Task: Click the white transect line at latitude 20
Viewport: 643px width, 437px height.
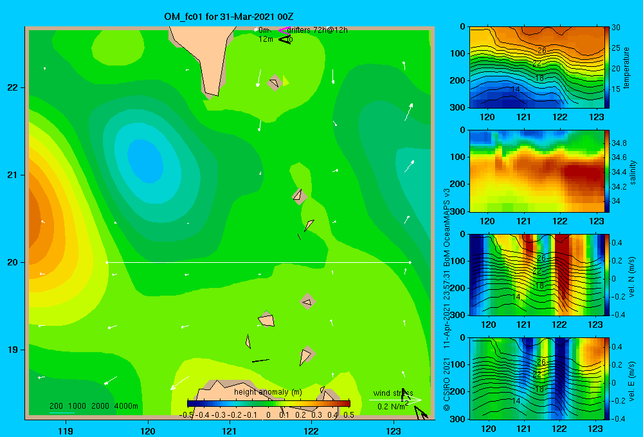Action: [258, 262]
